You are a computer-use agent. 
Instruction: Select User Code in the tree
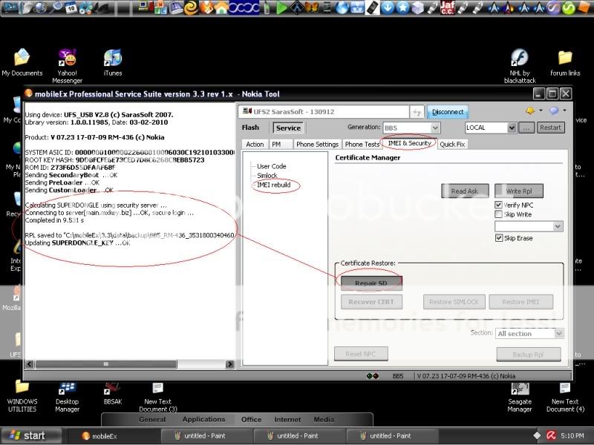[272, 166]
